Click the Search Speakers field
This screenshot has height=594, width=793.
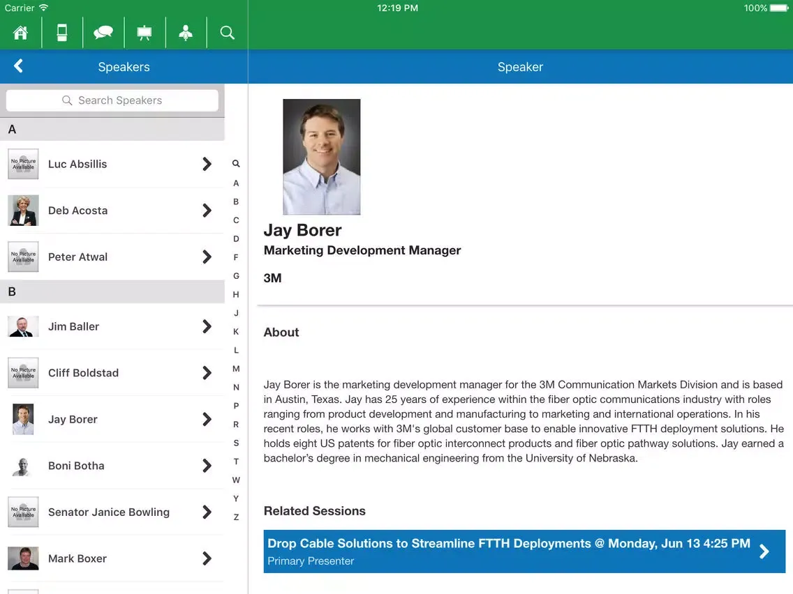(112, 100)
